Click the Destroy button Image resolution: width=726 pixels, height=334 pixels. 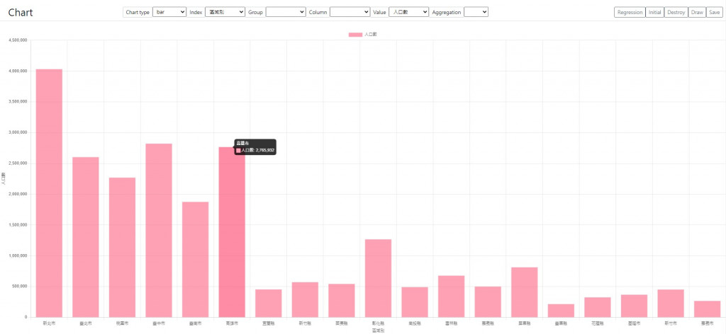pos(676,13)
